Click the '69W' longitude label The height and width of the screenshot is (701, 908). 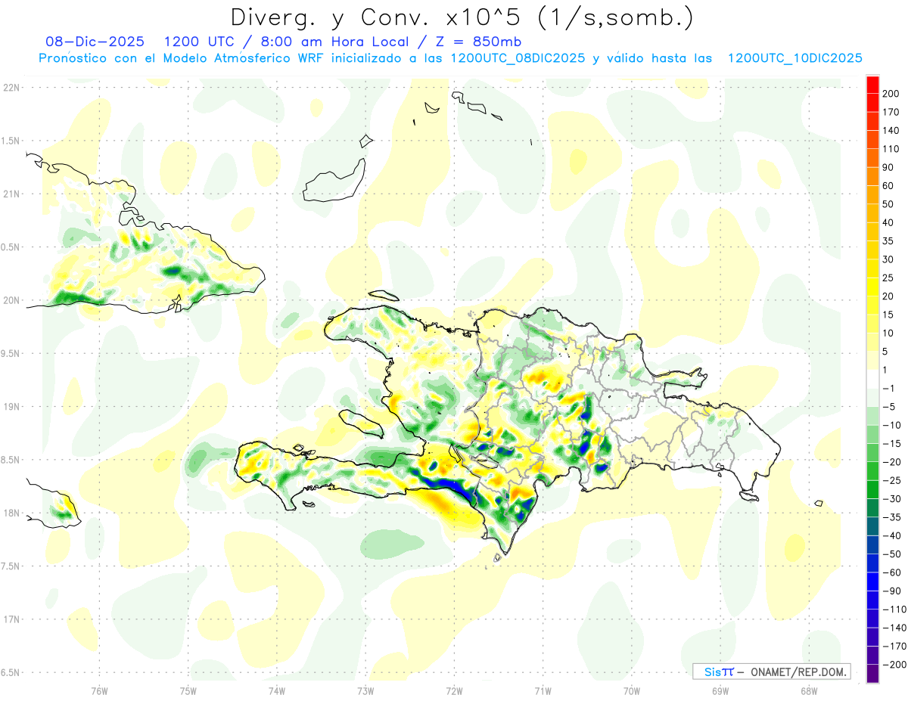pos(720,690)
